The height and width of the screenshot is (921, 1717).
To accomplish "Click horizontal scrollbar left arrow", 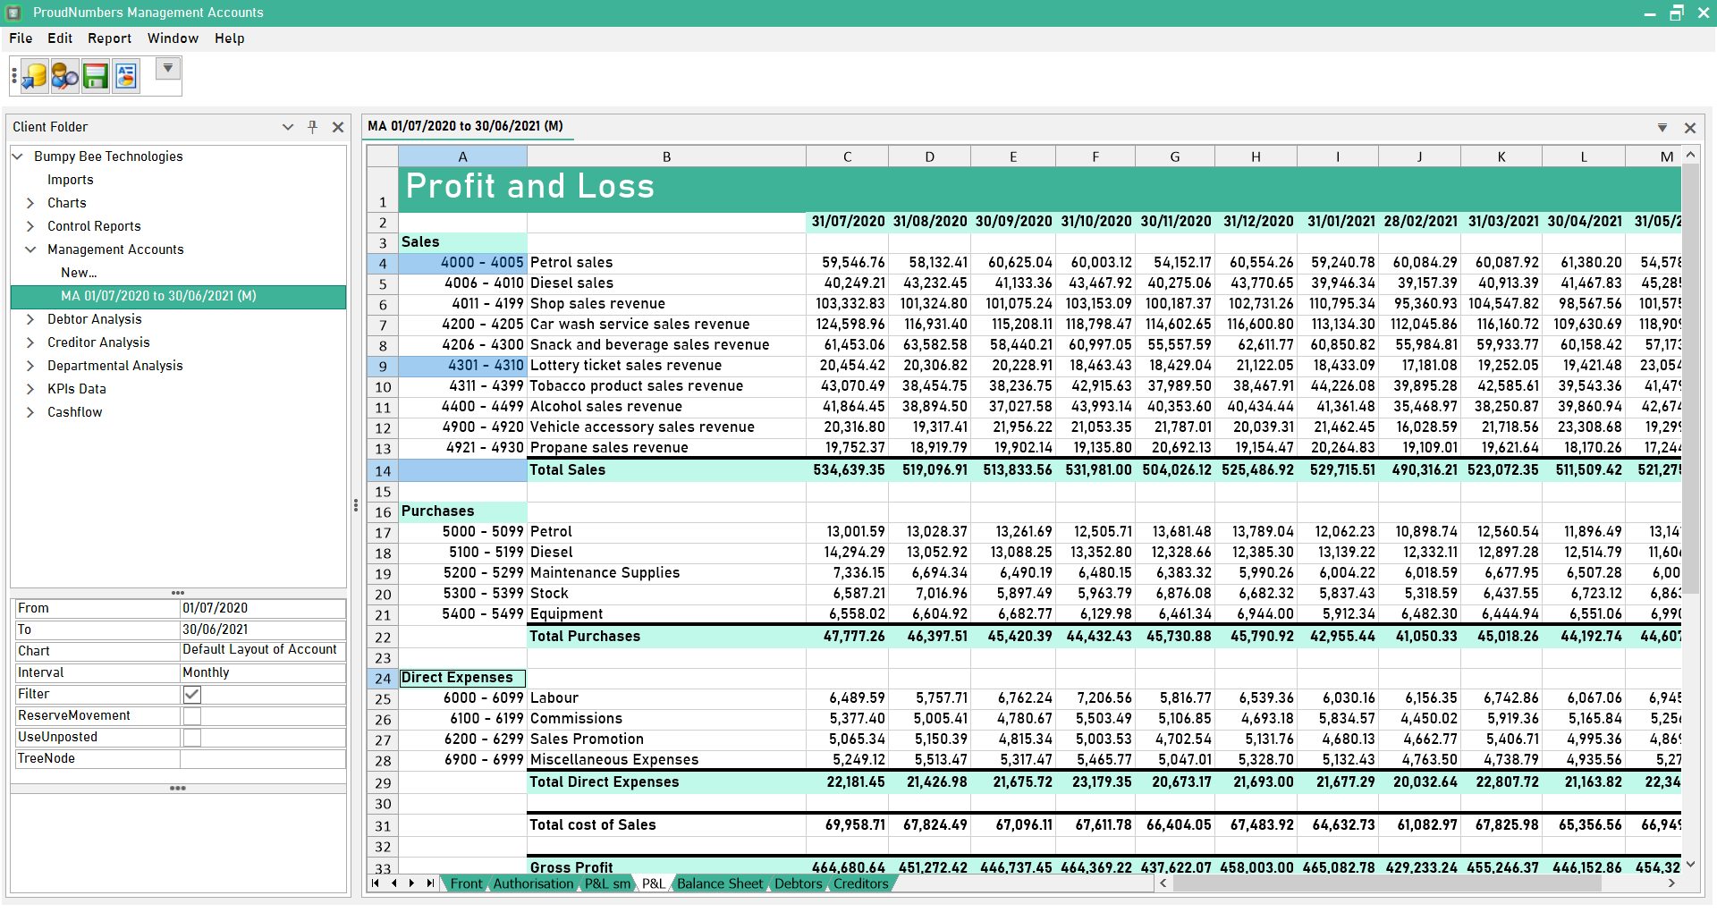I will coord(1163,883).
